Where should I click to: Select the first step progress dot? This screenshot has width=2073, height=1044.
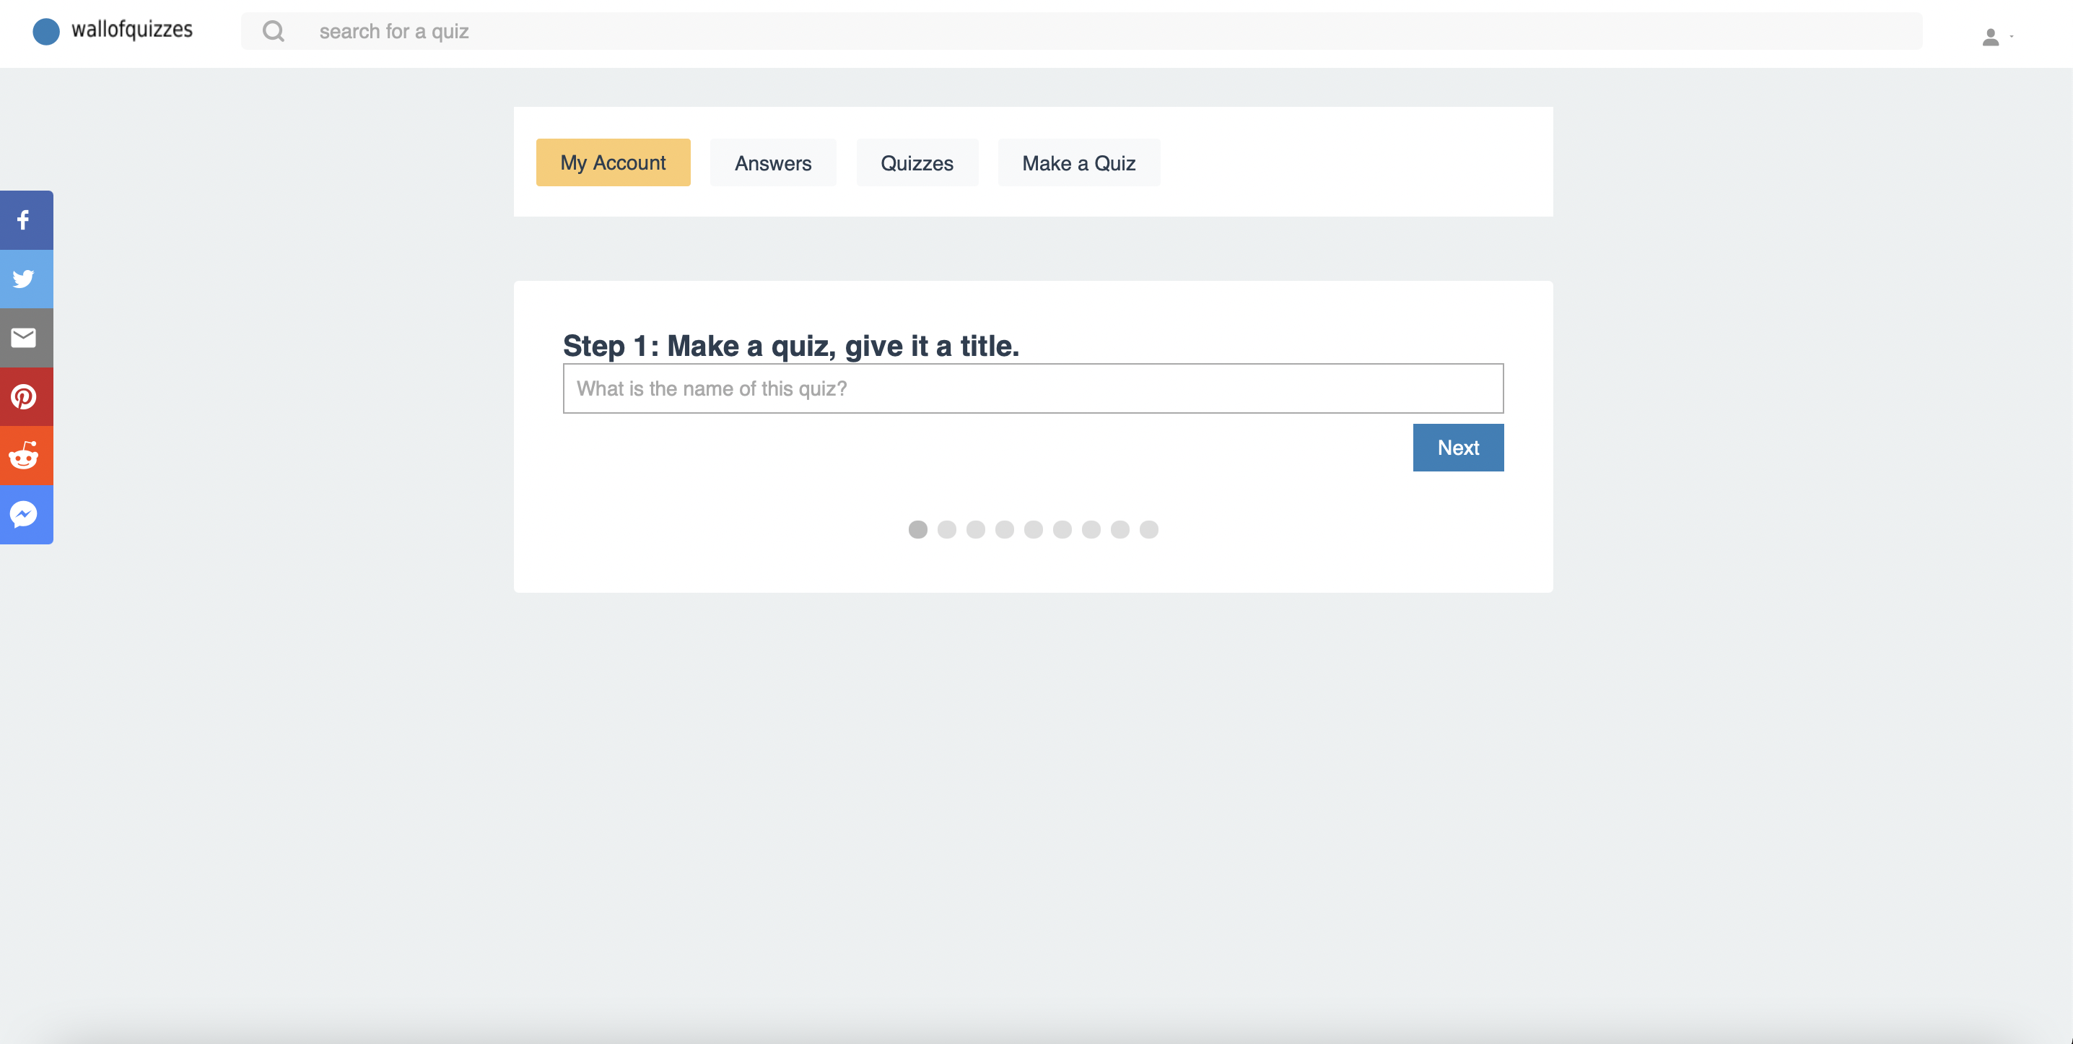tap(917, 530)
